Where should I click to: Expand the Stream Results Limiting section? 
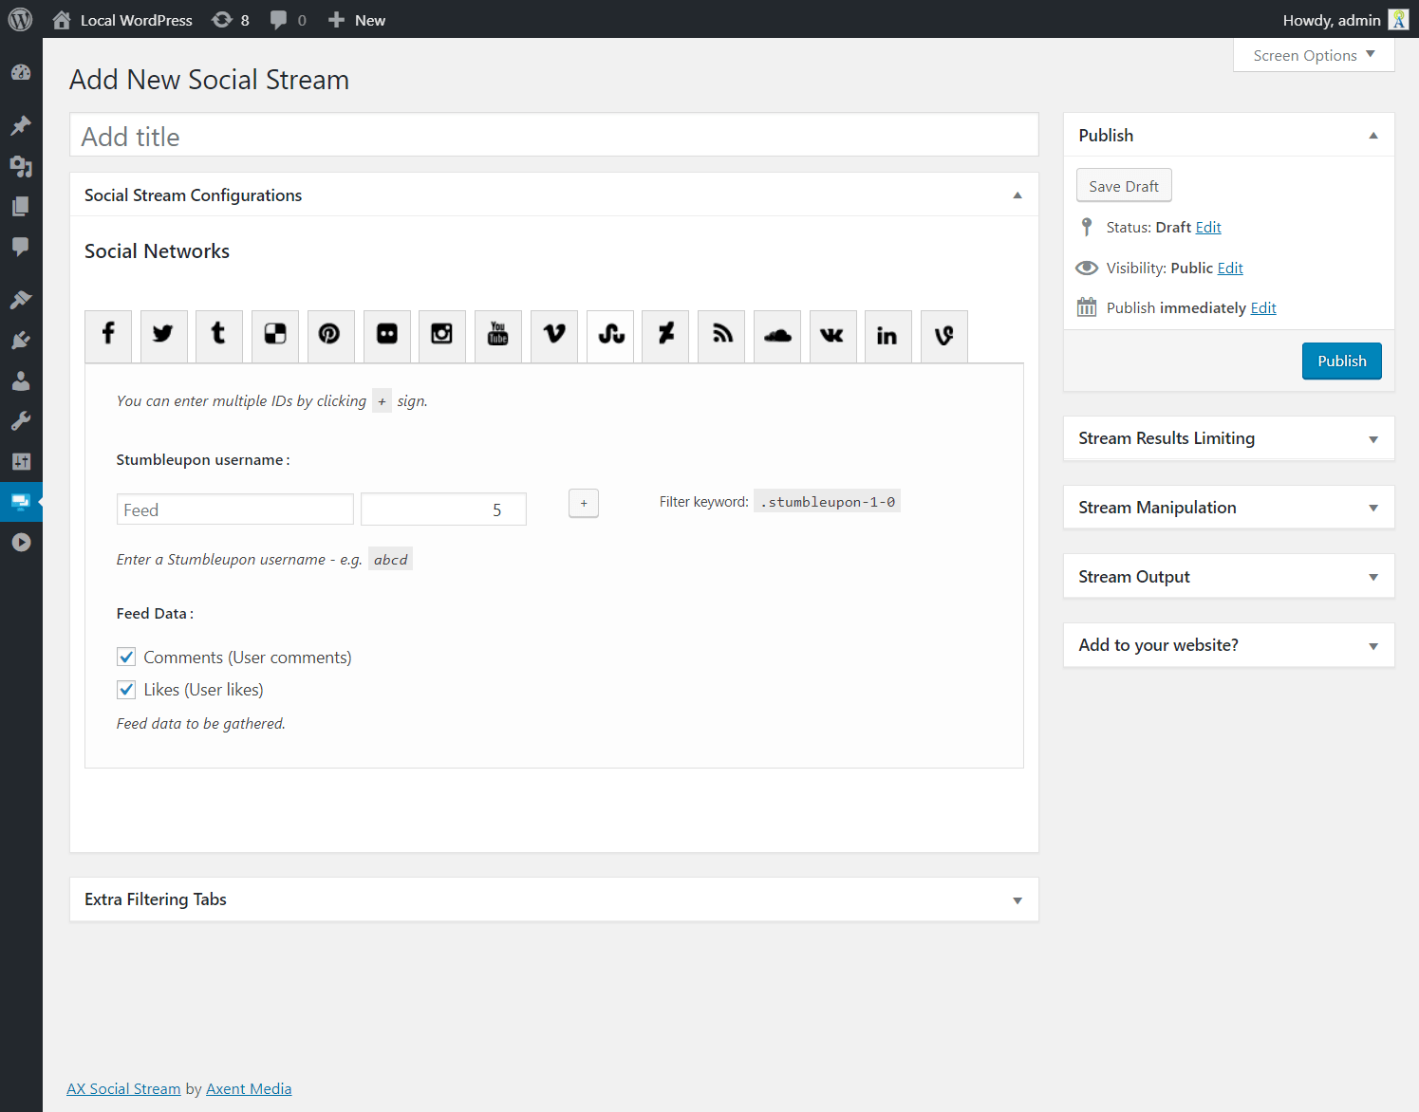1372,438
